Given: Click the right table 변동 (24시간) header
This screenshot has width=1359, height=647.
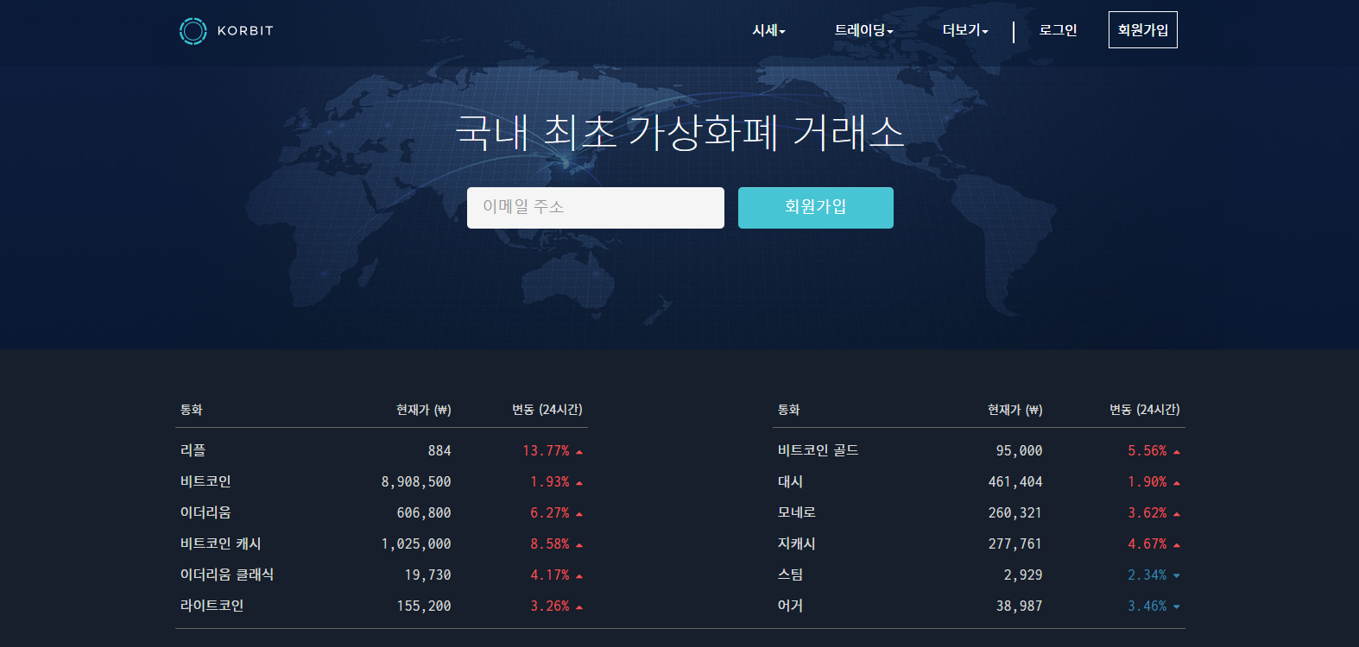Looking at the screenshot, I should tap(1145, 410).
